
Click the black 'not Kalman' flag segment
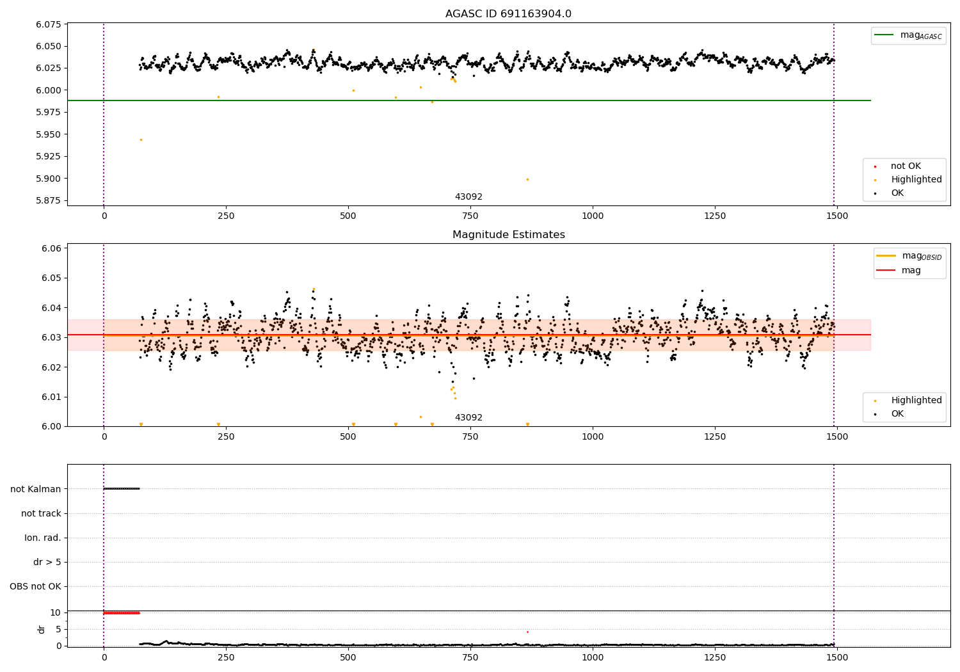click(122, 489)
